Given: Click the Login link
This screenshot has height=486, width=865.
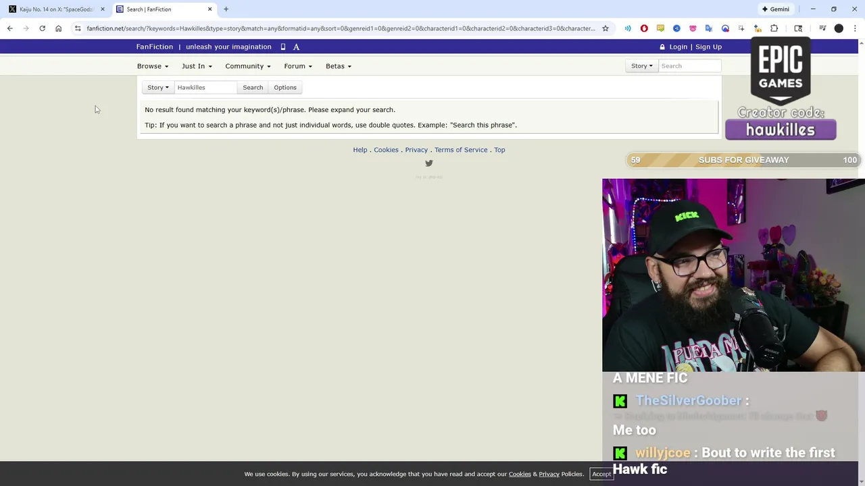Looking at the screenshot, I should [x=678, y=47].
